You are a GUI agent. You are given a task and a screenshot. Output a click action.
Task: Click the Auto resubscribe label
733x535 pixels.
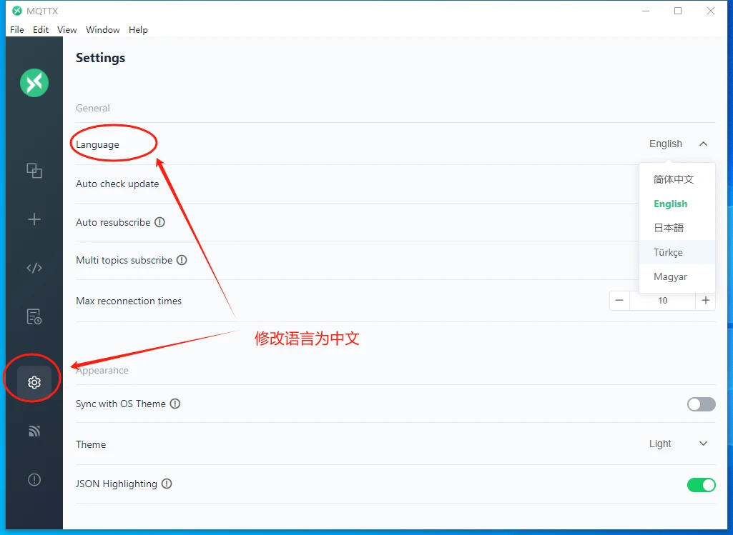coord(113,222)
